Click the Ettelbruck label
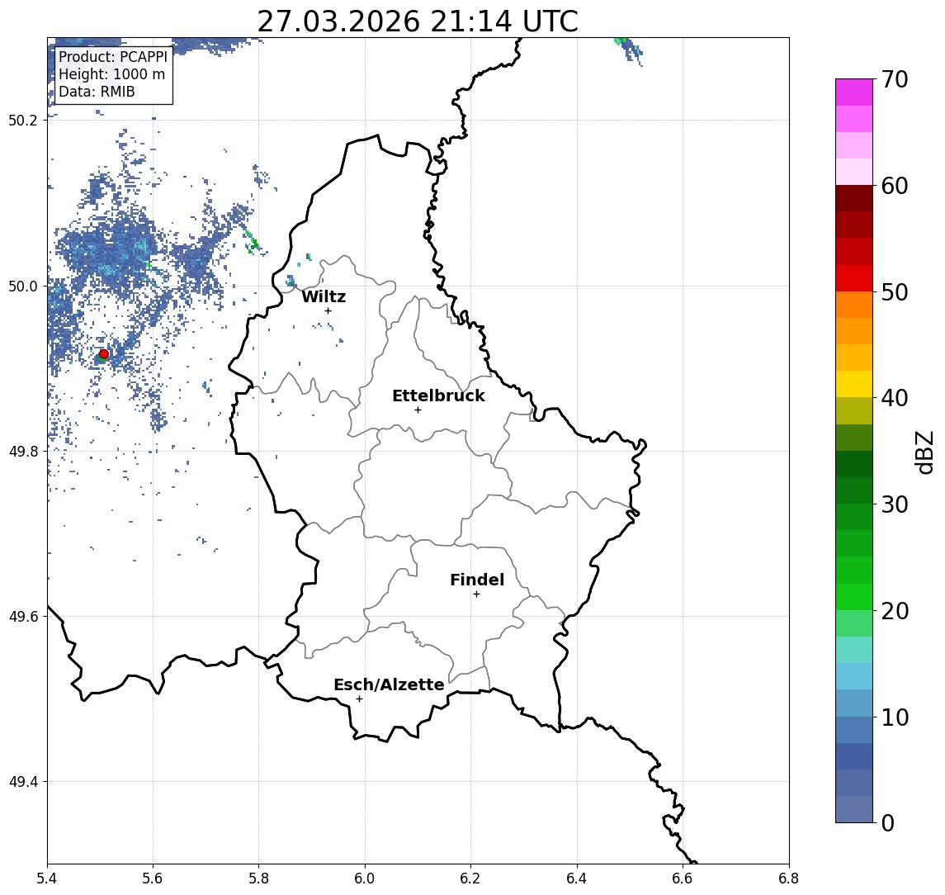This screenshot has height=895, width=945. point(438,395)
